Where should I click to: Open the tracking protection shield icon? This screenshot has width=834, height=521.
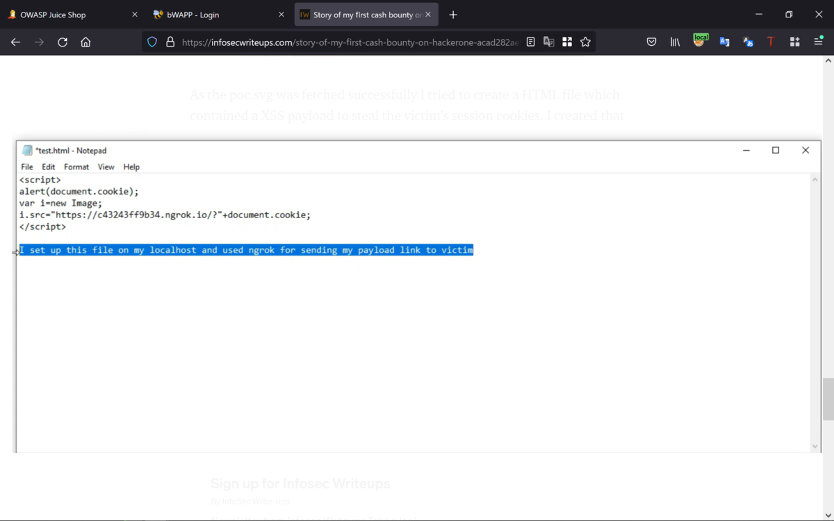coord(152,42)
